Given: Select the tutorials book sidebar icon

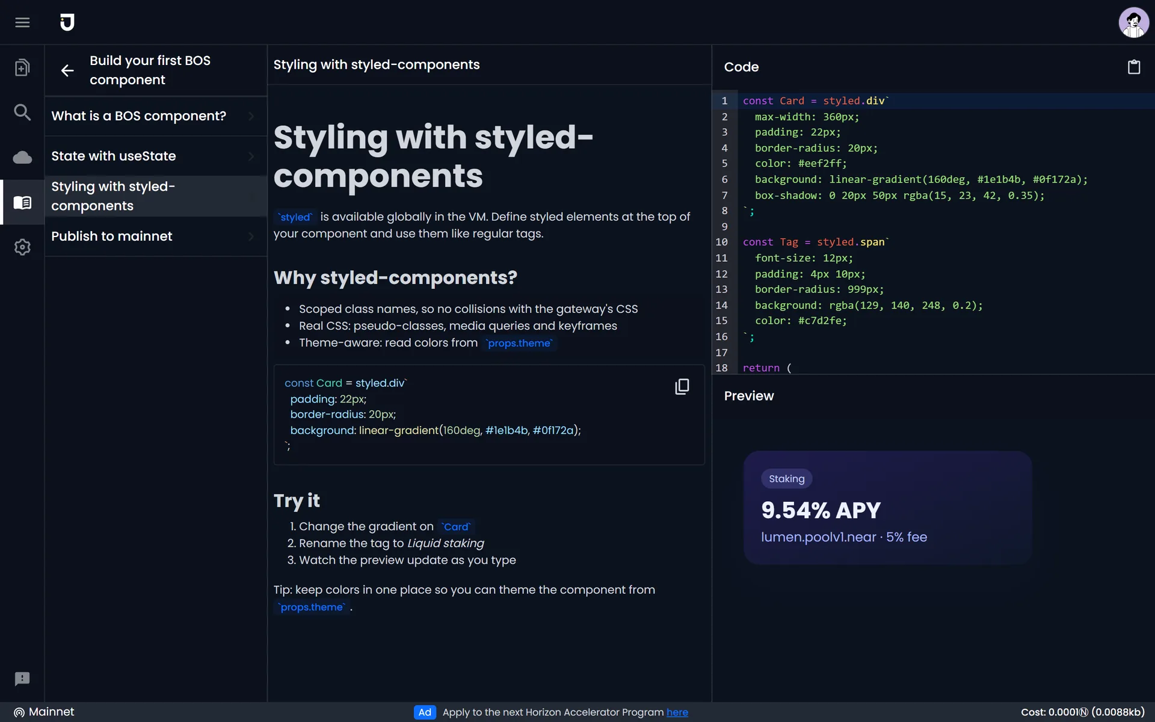Looking at the screenshot, I should pos(22,202).
